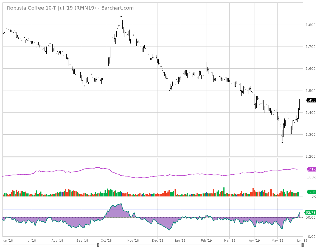317x249 pixels.
Task: Select the 62.73 RSI value tag
Action: click(x=311, y=212)
